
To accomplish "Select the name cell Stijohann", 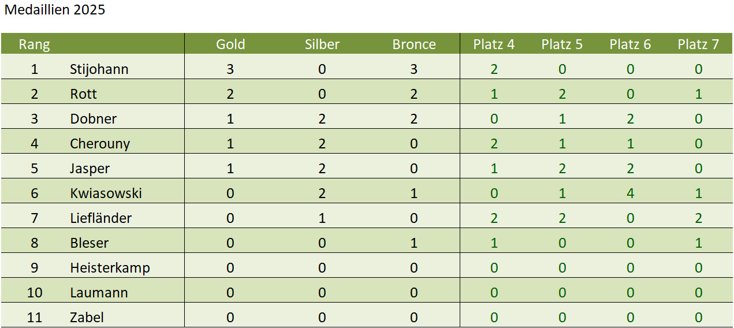I will 99,69.
